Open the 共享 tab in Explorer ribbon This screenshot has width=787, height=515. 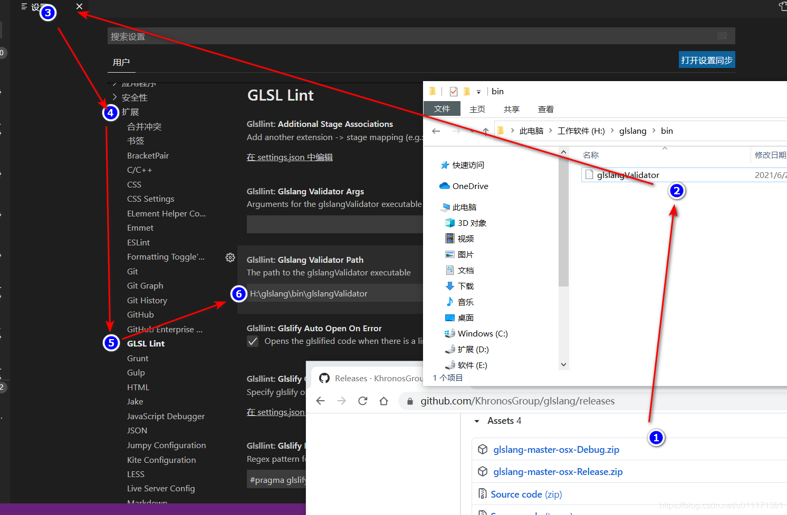click(512, 109)
